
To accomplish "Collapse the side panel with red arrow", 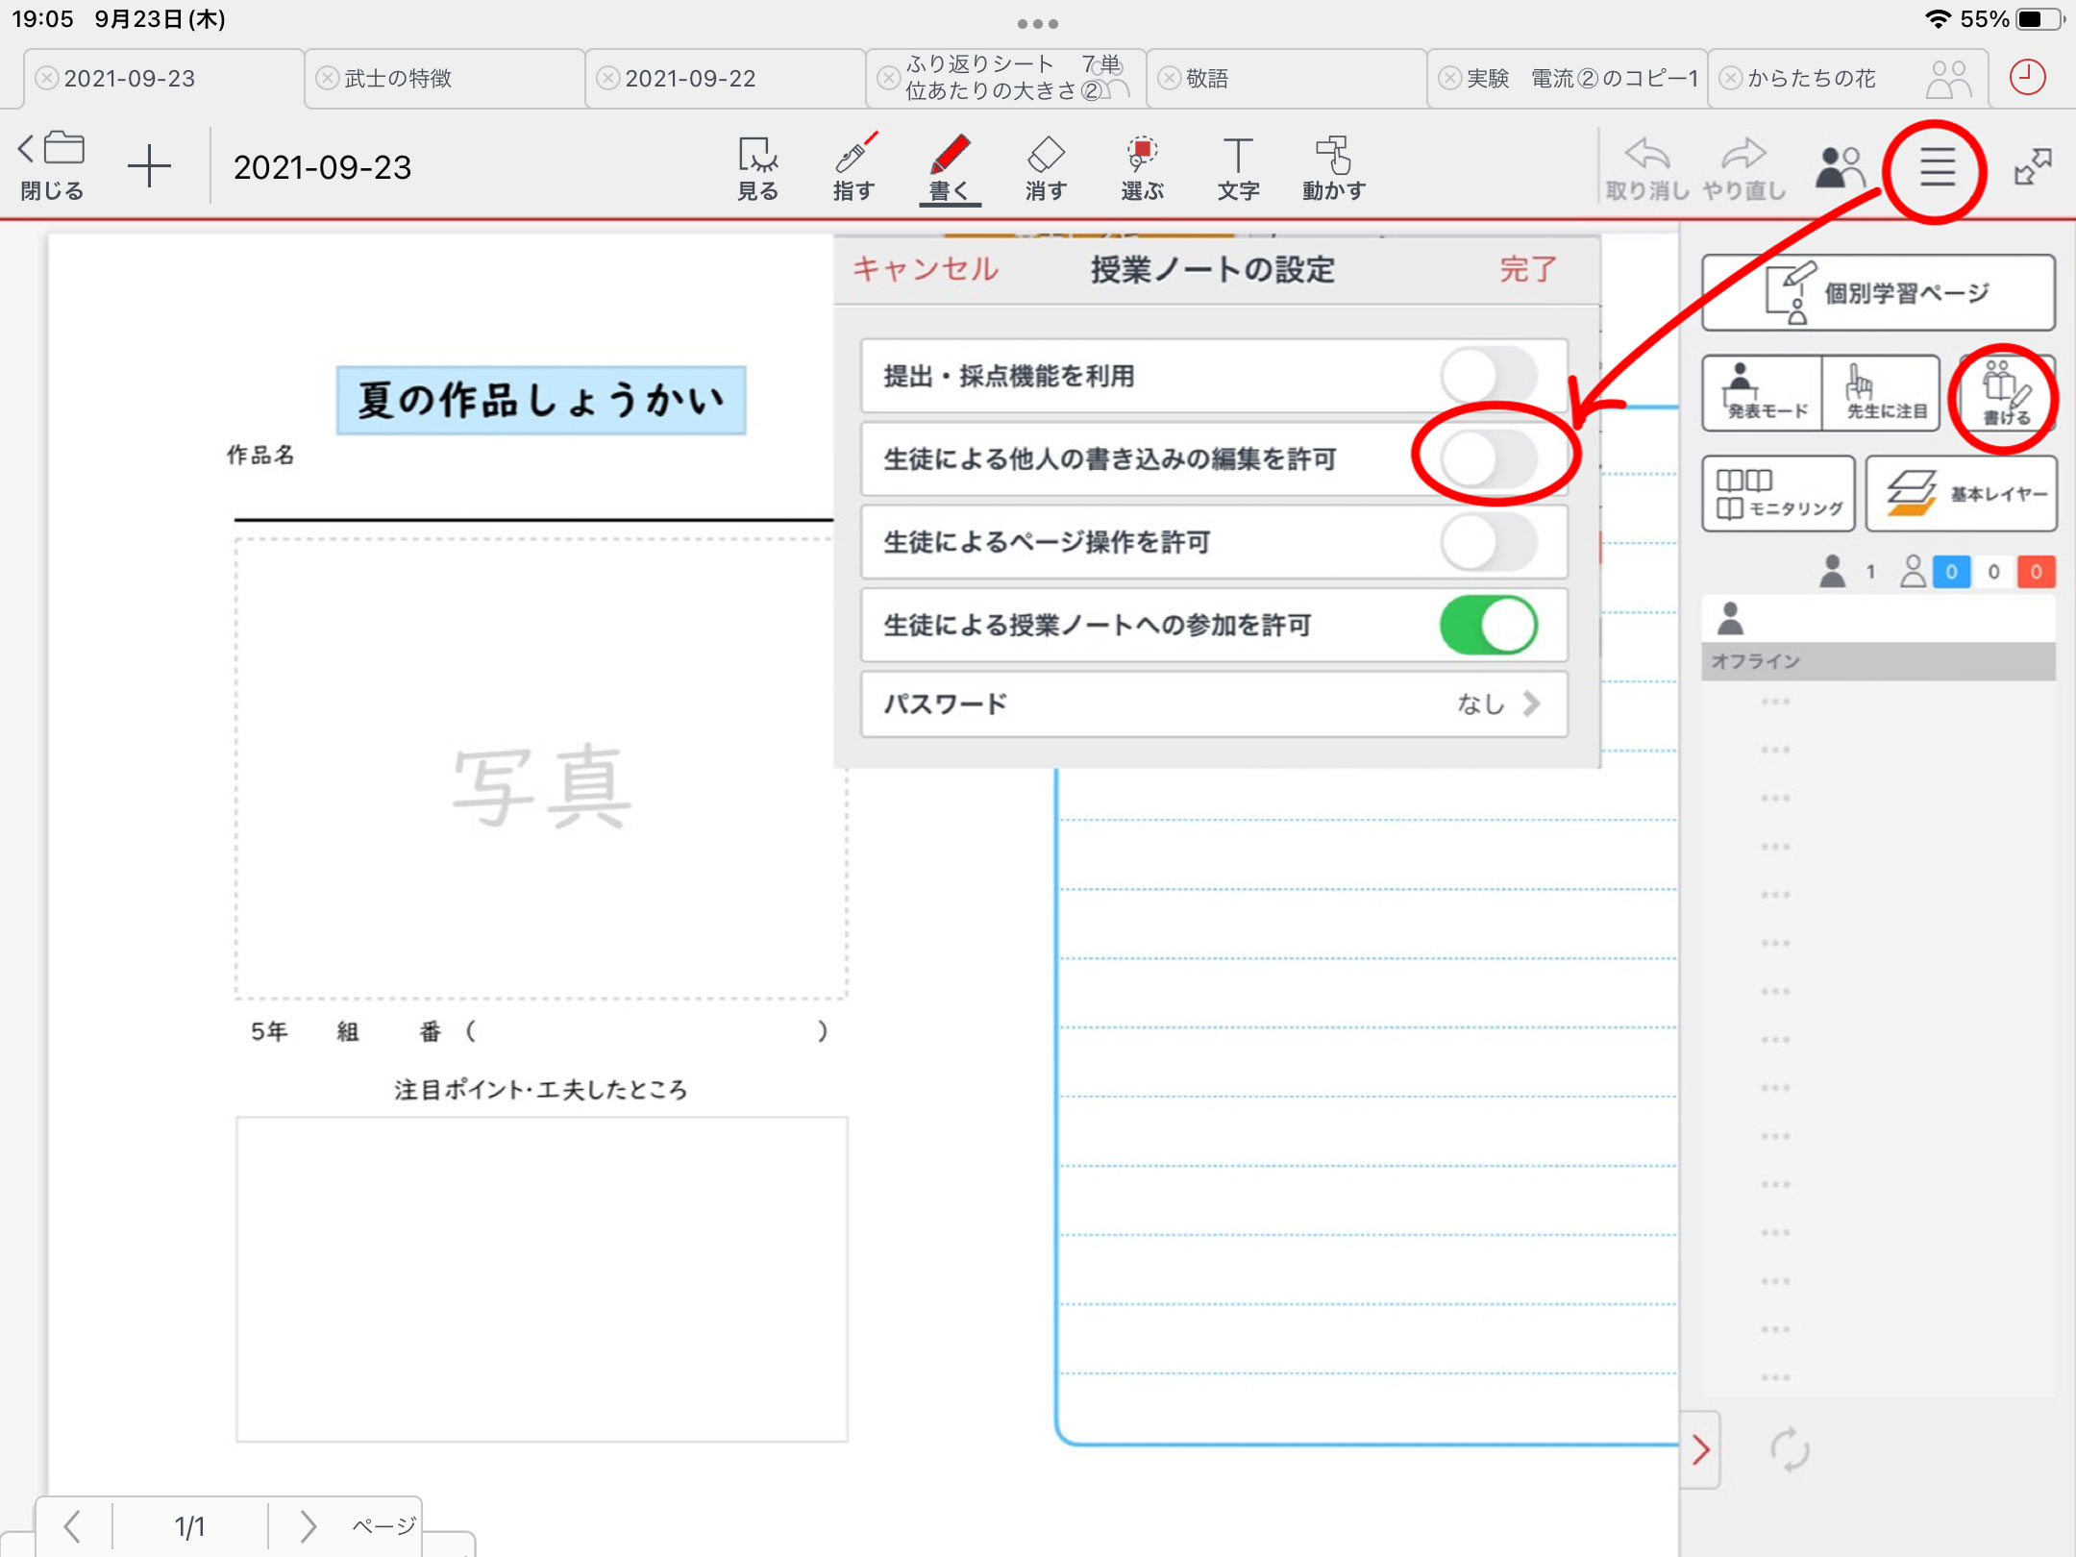I will [x=1700, y=1449].
